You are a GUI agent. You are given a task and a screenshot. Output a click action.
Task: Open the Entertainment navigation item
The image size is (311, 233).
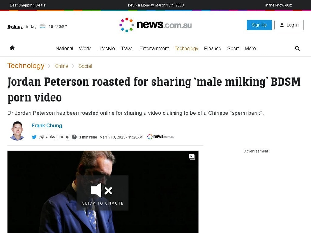(x=154, y=48)
